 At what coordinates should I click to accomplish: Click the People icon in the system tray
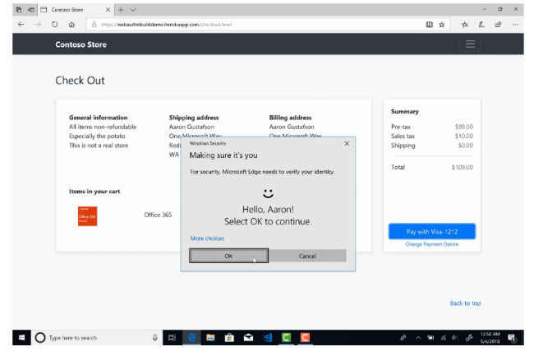coord(403,338)
